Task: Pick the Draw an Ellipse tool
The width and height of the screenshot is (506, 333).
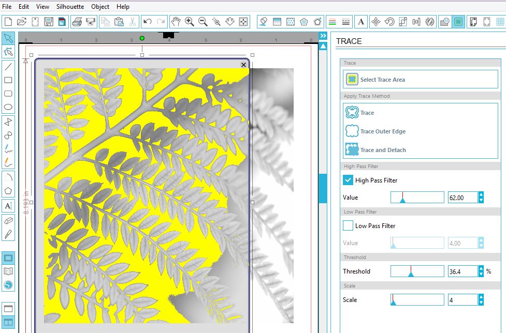Action: [x=8, y=107]
